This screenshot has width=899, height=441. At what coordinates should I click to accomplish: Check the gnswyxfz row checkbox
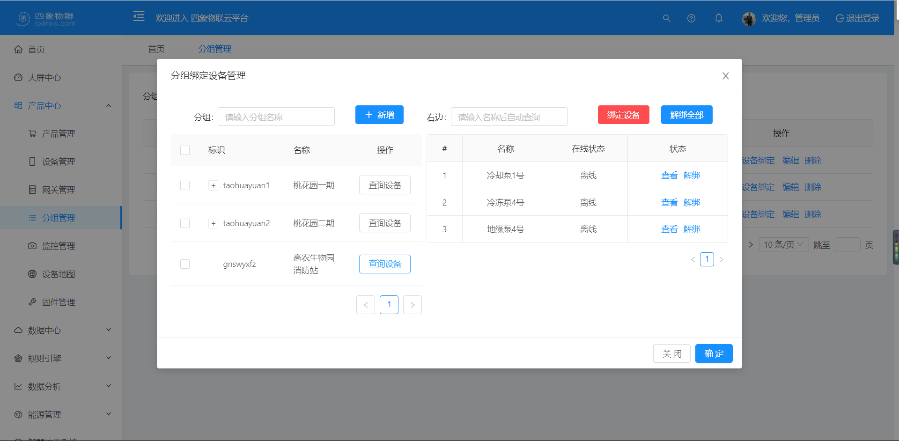click(x=185, y=264)
